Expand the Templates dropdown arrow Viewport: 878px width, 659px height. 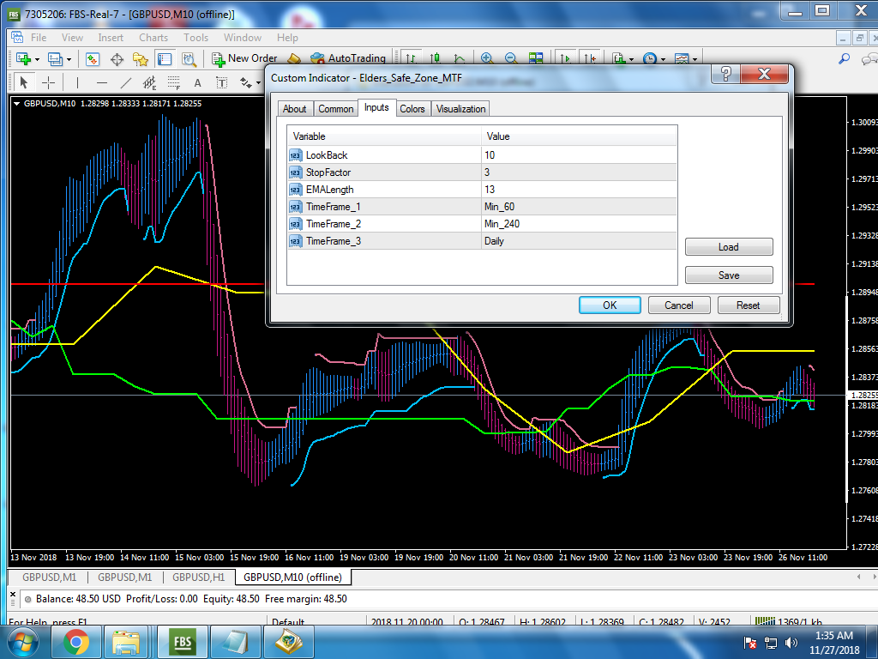pyautogui.click(x=695, y=59)
